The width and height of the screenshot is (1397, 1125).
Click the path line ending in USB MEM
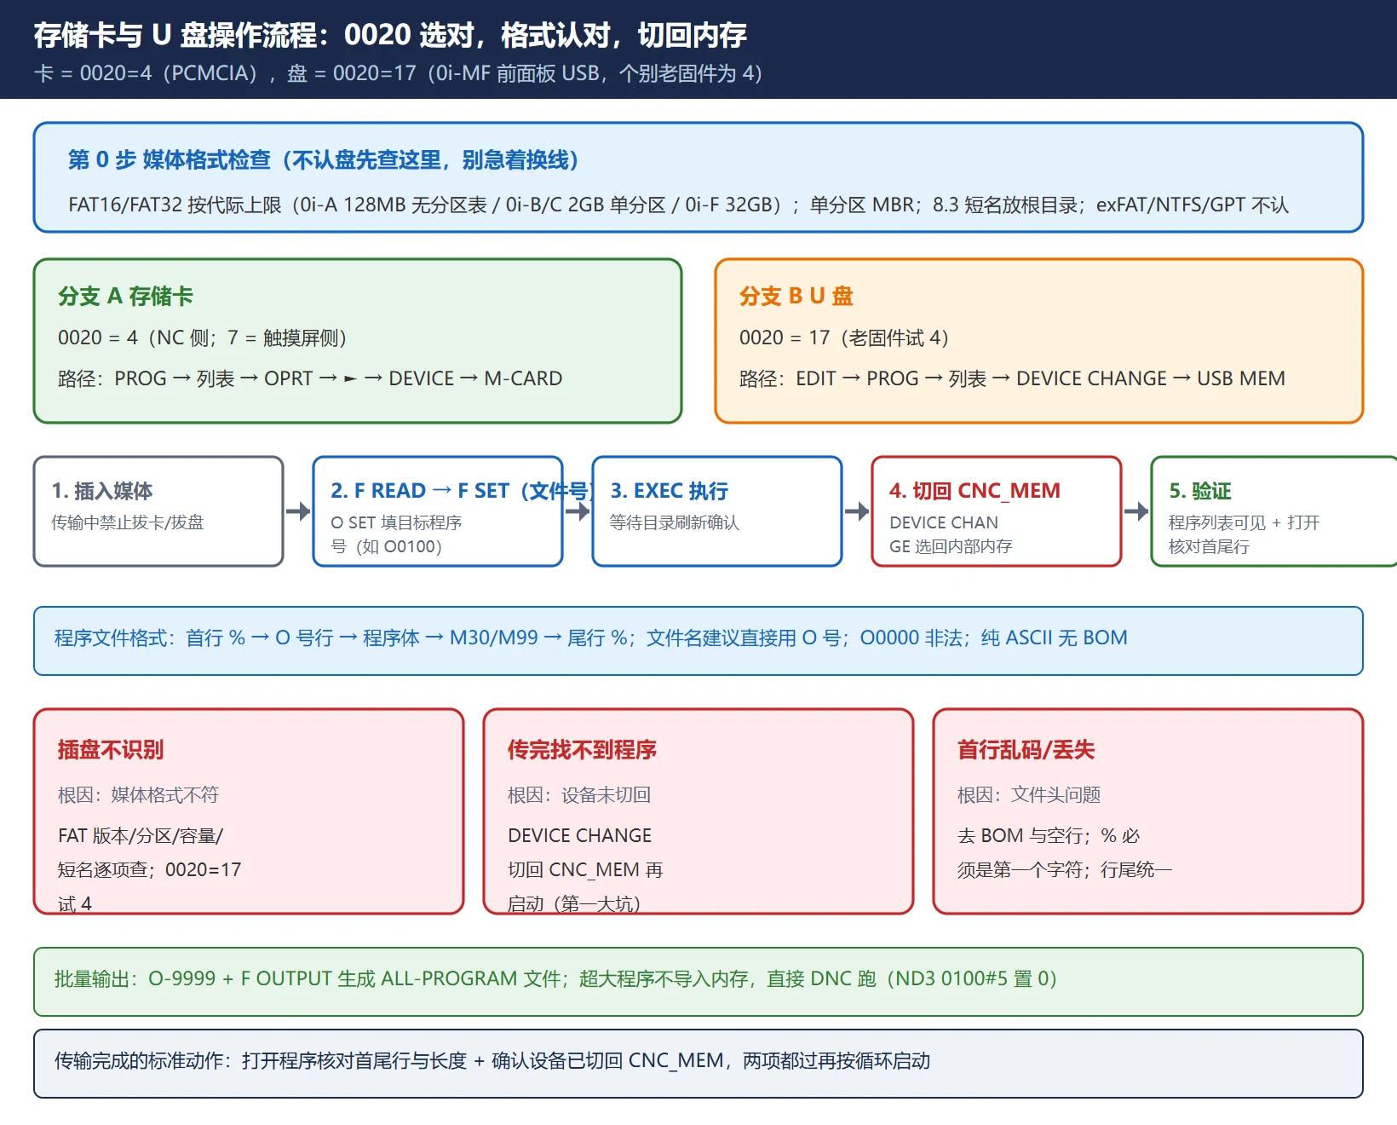[1012, 378]
